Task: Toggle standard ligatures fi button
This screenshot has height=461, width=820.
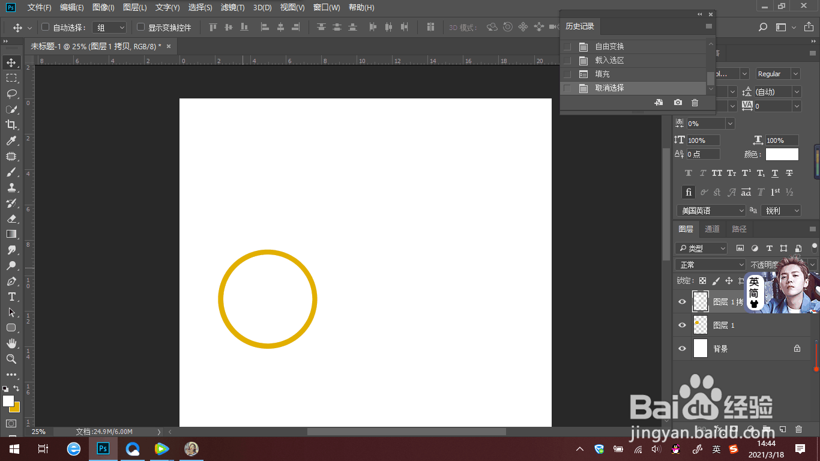Action: (x=689, y=193)
